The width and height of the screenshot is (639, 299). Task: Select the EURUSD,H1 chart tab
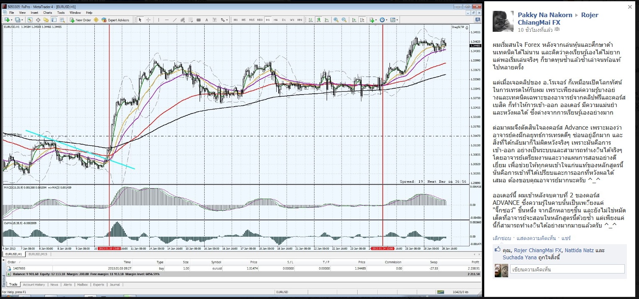point(14,254)
